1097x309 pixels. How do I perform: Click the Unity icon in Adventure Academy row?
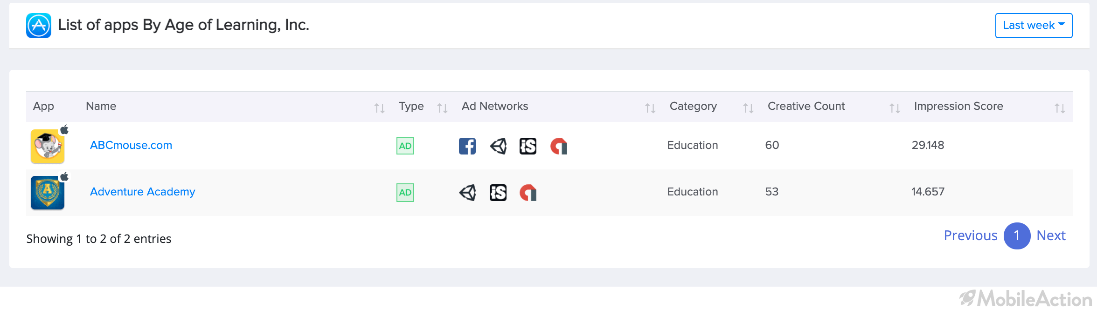point(467,193)
